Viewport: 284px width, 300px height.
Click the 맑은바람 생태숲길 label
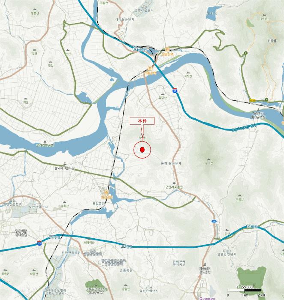(x=21, y=233)
